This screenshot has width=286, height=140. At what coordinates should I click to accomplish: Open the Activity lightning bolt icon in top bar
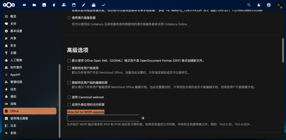click(x=54, y=5)
